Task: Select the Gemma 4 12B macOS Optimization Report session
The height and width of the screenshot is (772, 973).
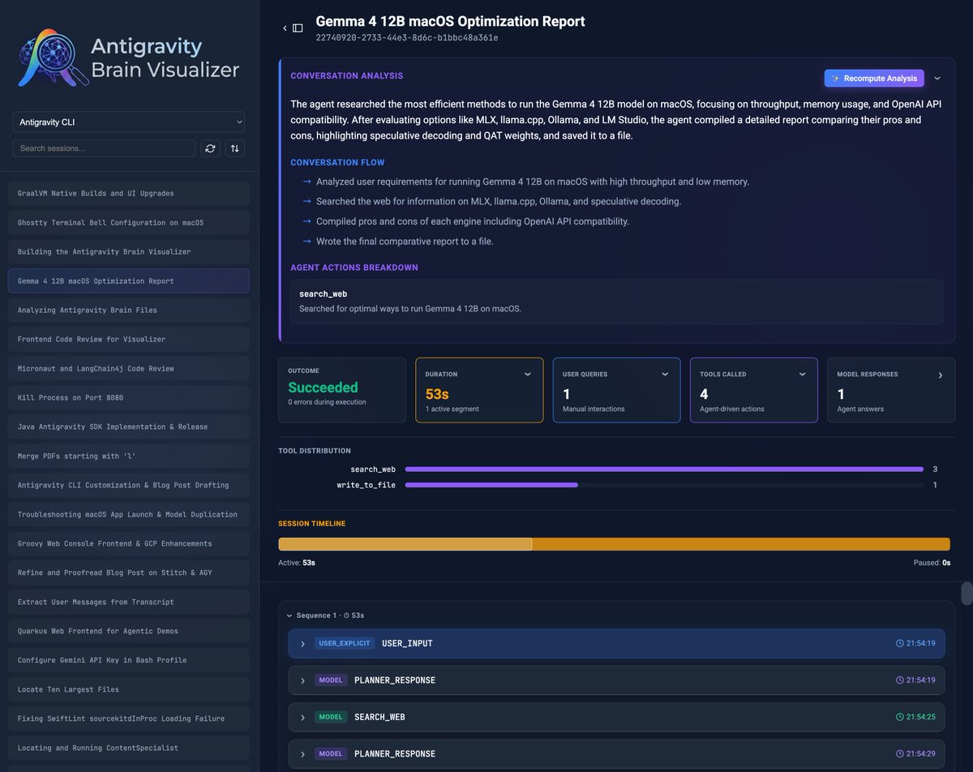Action: coord(128,281)
